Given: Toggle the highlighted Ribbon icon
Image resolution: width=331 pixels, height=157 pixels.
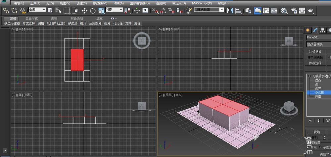Looking at the screenshot, I should [258, 11].
